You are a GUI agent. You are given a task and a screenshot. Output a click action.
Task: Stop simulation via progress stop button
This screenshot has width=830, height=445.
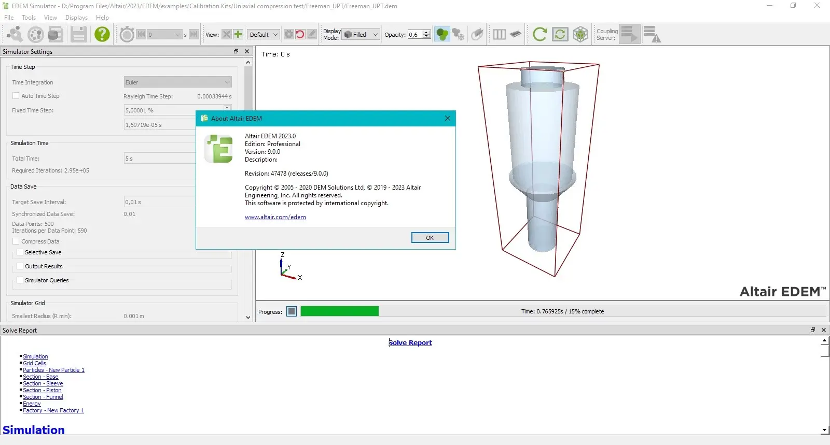click(292, 311)
